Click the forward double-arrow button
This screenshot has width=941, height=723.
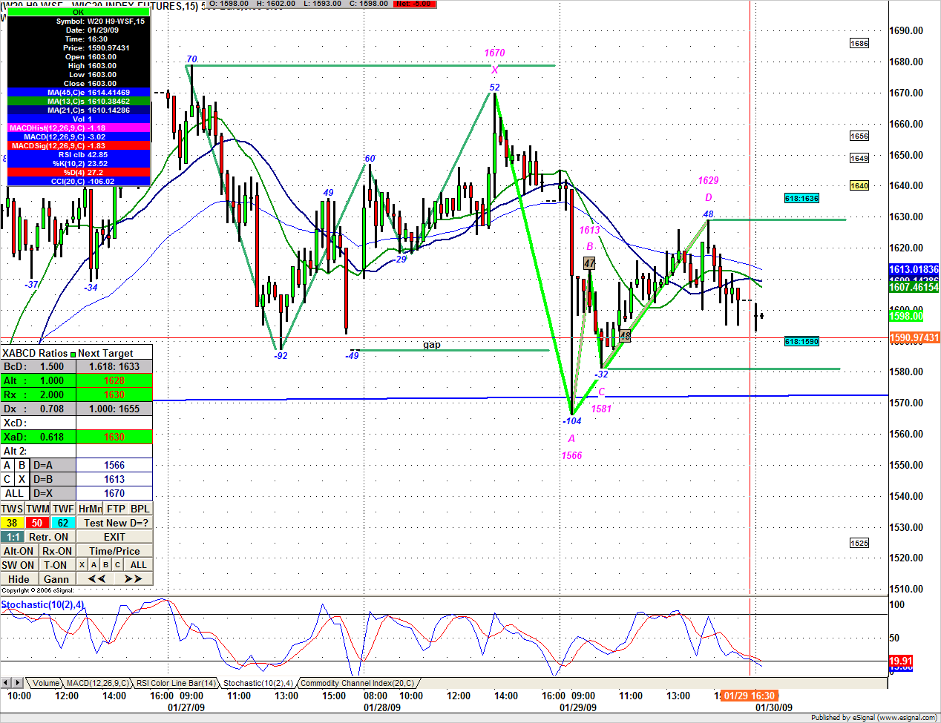coord(133,579)
